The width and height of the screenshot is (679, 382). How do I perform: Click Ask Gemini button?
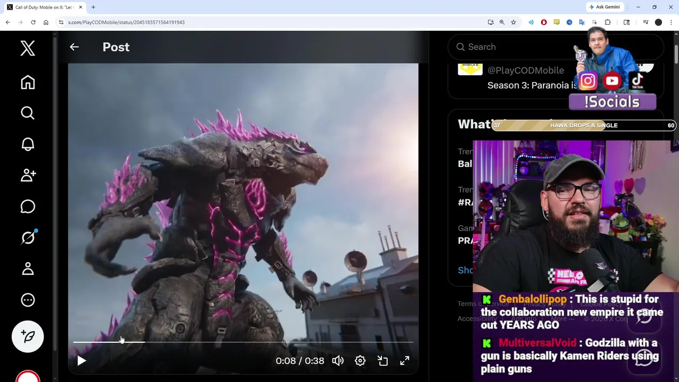[x=604, y=7]
